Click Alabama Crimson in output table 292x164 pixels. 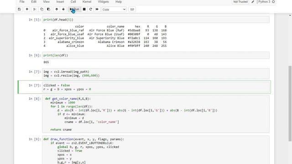click(x=111, y=42)
